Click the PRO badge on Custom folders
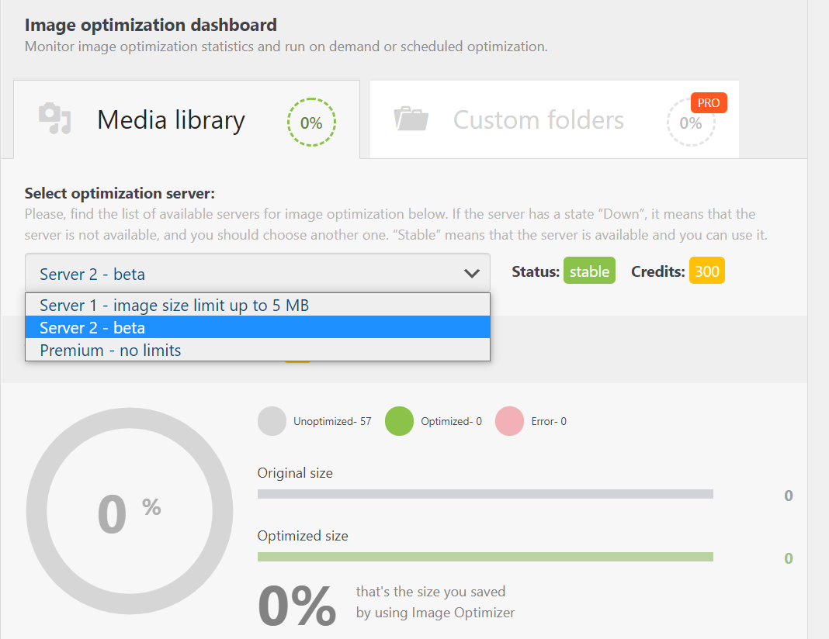Image resolution: width=829 pixels, height=639 pixels. (708, 102)
